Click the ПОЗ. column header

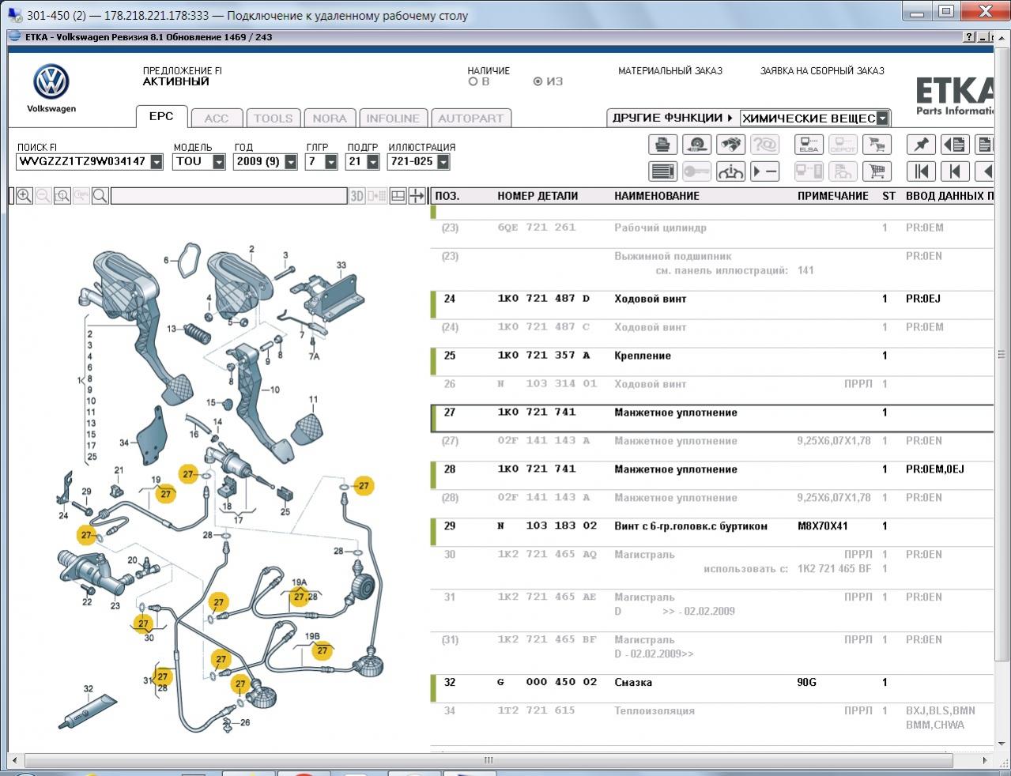click(447, 196)
